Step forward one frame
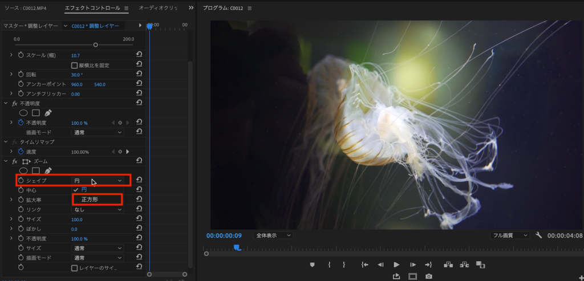The width and height of the screenshot is (584, 281). point(412,264)
